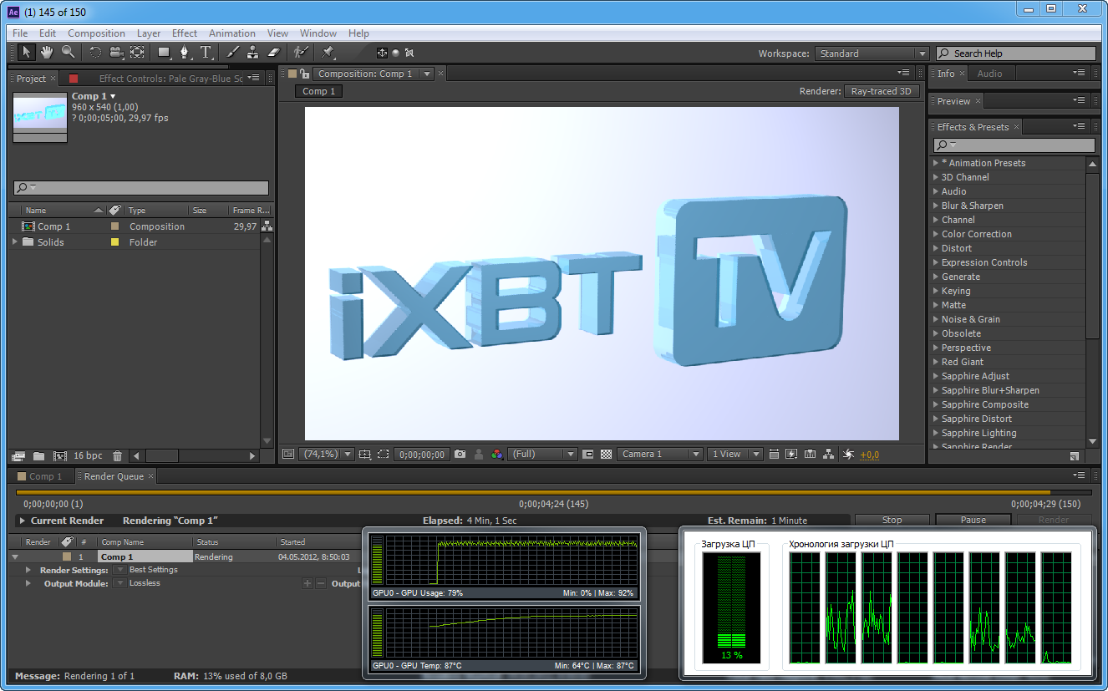Show channel and color management settings
The width and height of the screenshot is (1108, 691).
pyautogui.click(x=497, y=455)
